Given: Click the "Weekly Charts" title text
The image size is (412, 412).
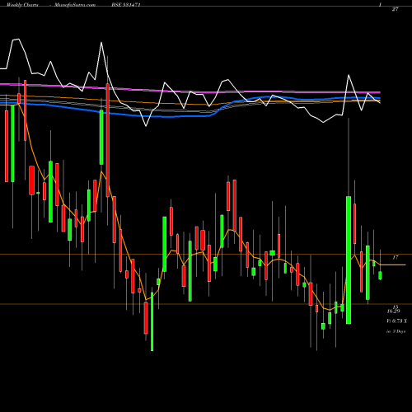Looking at the screenshot, I should pyautogui.click(x=22, y=5).
